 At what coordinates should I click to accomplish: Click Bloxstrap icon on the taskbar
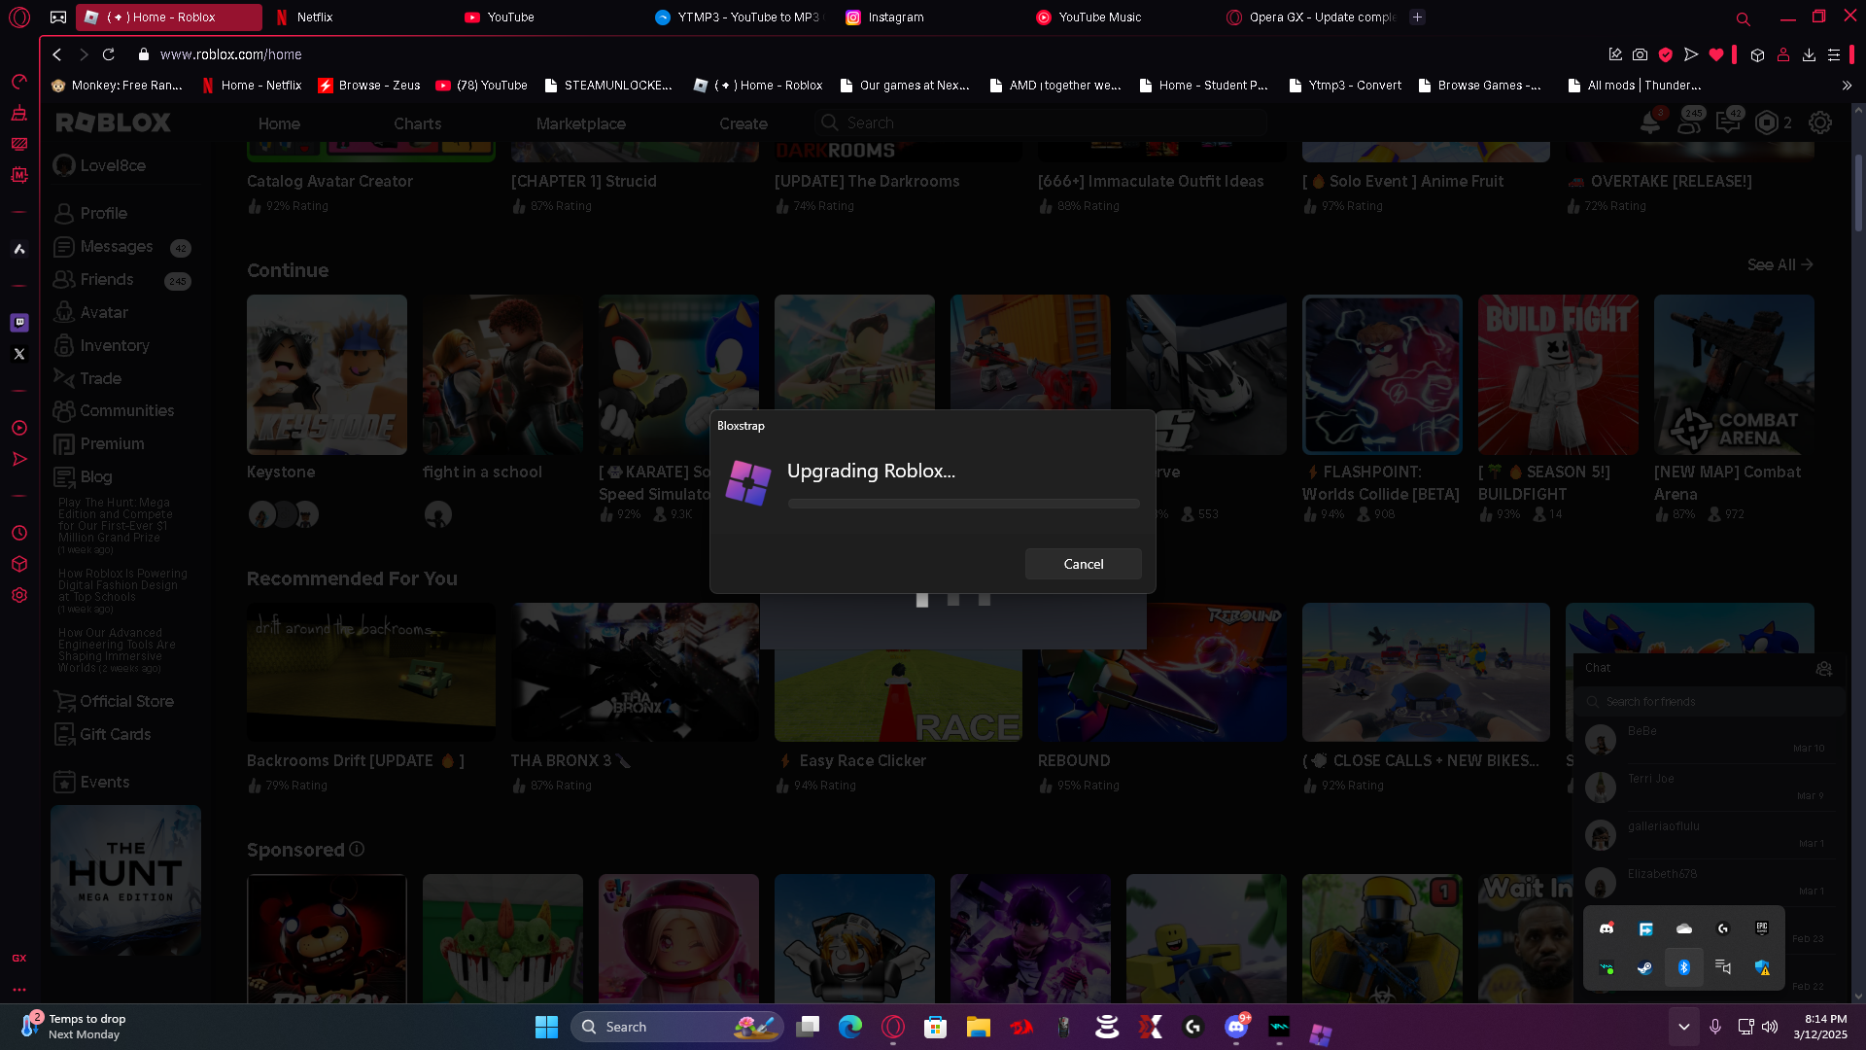click(1320, 1033)
